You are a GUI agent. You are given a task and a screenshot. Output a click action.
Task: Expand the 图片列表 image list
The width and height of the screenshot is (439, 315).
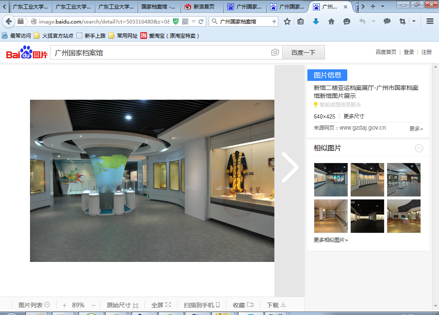[34, 305]
